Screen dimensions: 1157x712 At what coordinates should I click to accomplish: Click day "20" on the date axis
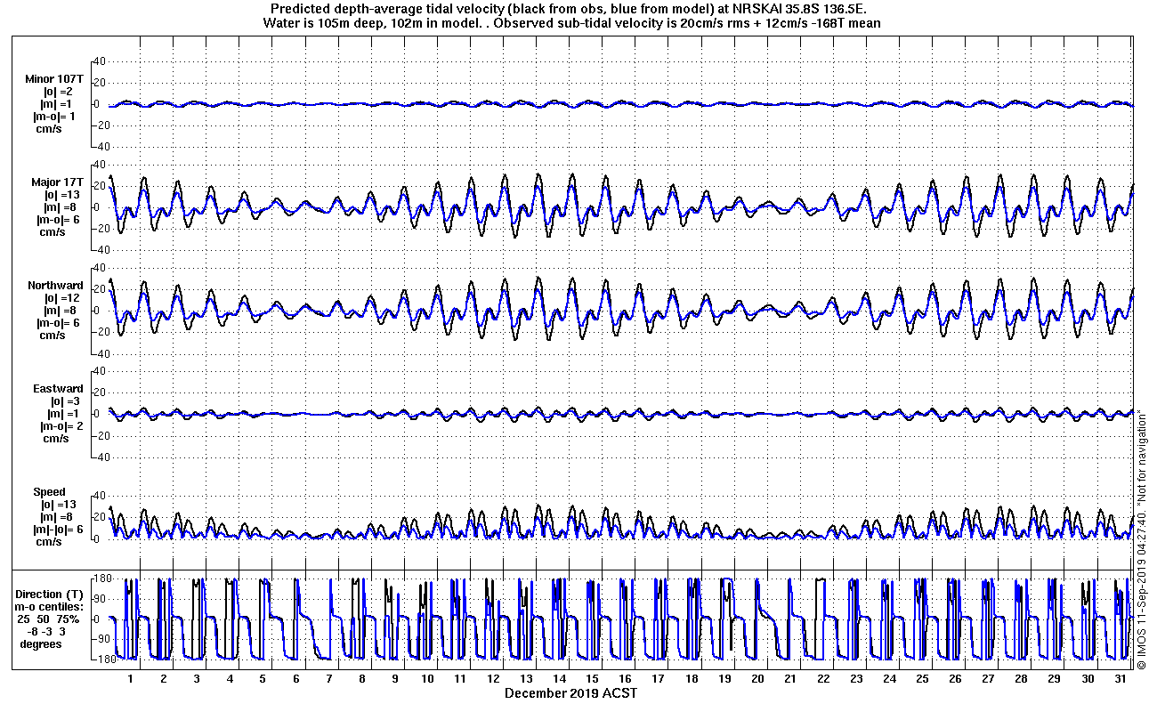pos(757,679)
